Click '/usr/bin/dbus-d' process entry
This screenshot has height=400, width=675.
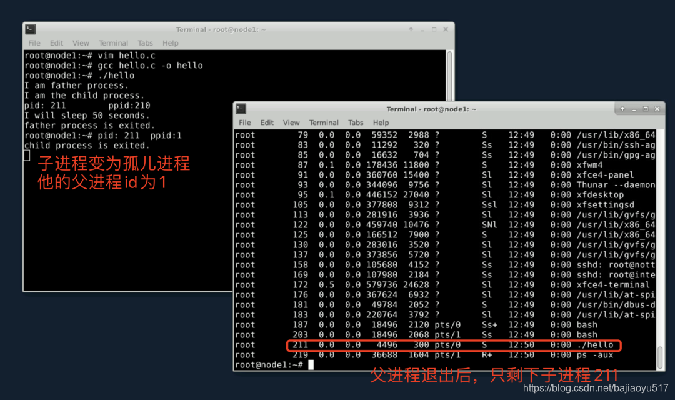(616, 305)
